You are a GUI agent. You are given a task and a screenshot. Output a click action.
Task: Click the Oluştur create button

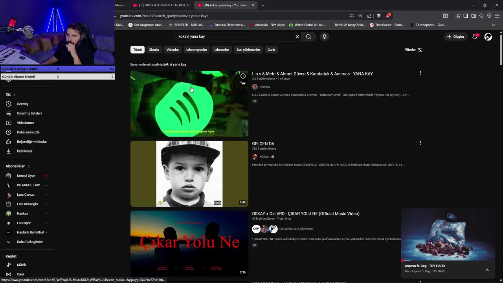tap(455, 37)
